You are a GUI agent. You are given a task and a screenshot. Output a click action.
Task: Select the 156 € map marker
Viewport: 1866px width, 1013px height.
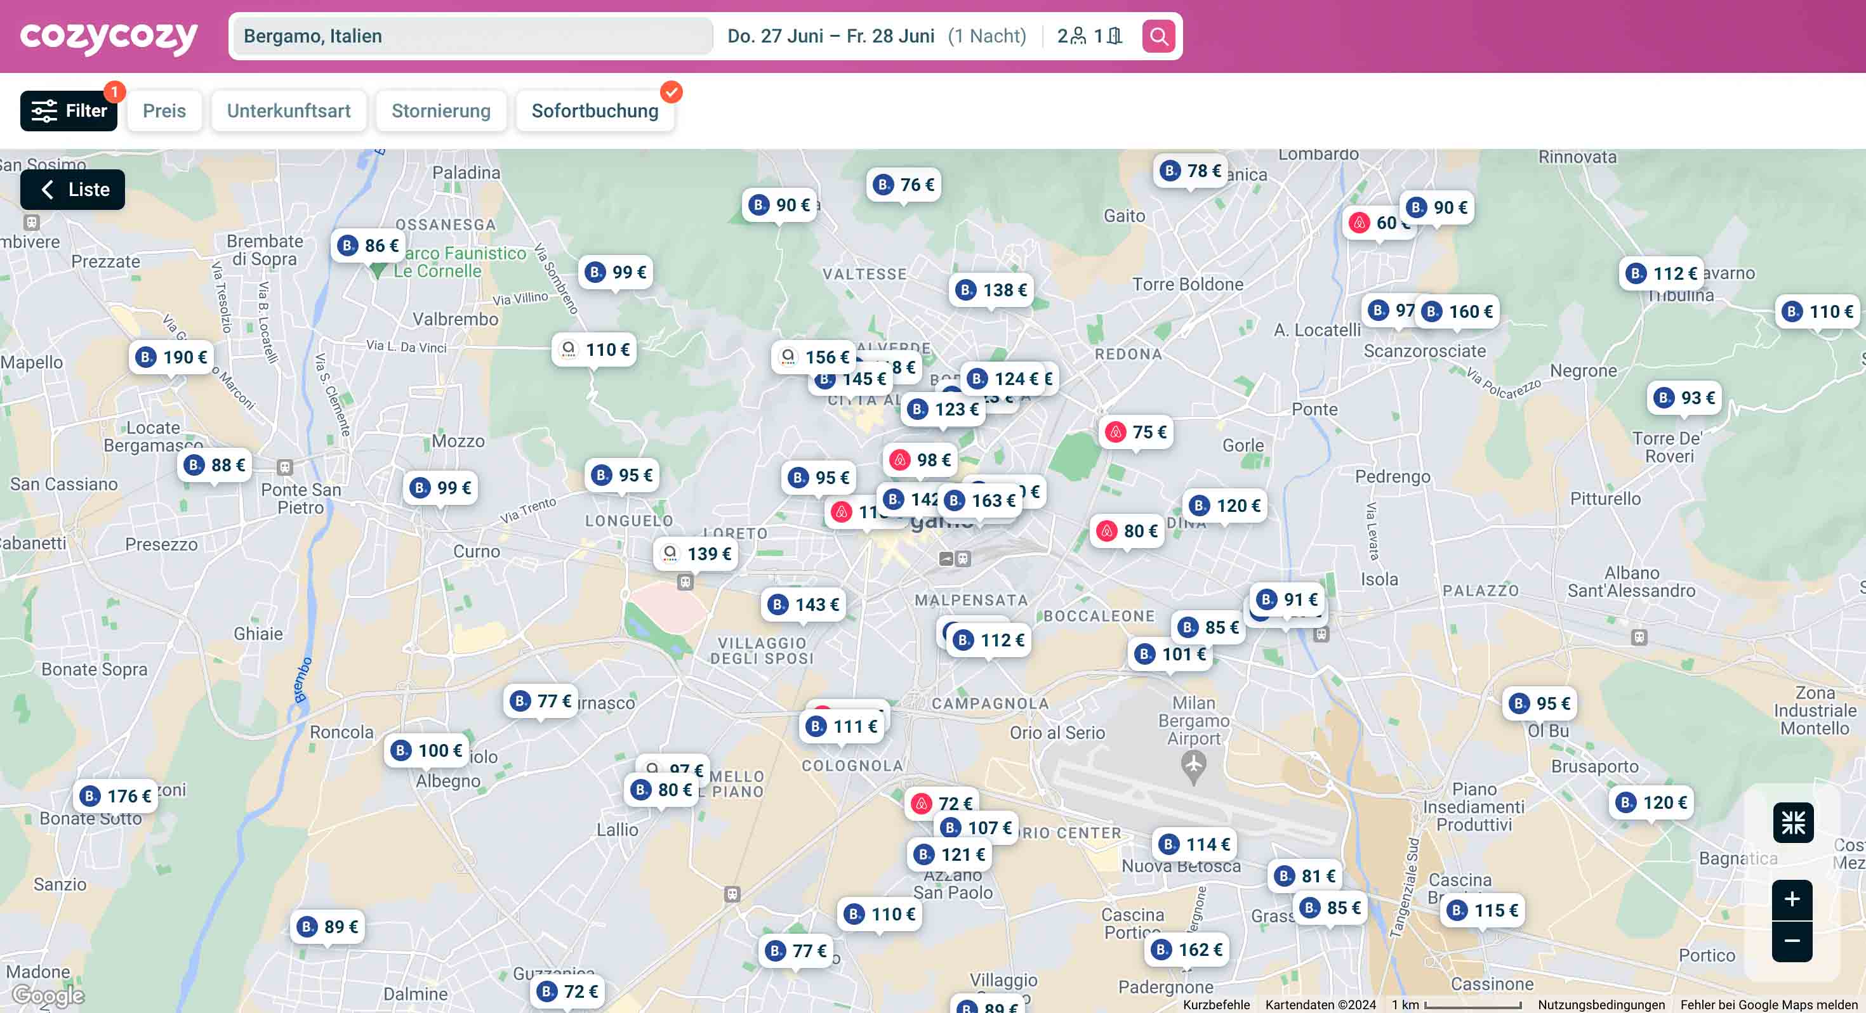point(813,357)
